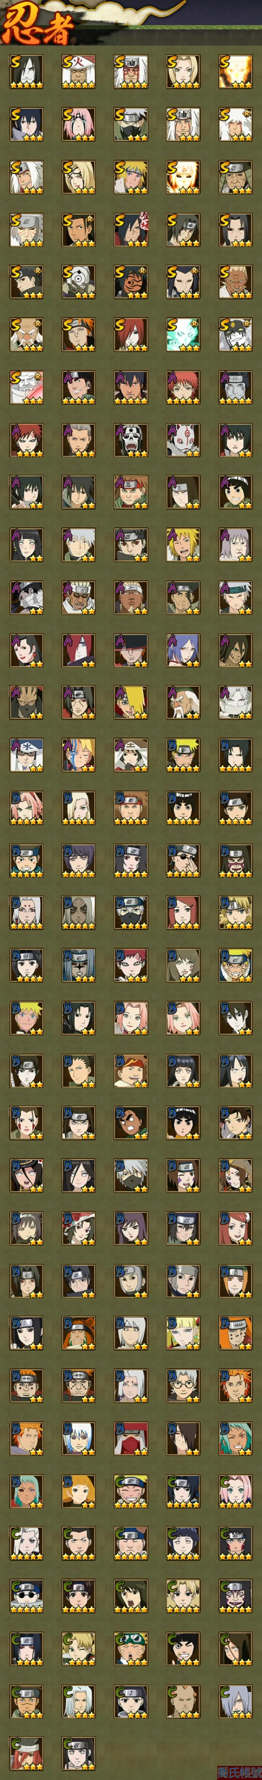This screenshot has width=262, height=1780.
Task: Choose Hidan's black-and-white skull face portrait
Action: [131, 440]
